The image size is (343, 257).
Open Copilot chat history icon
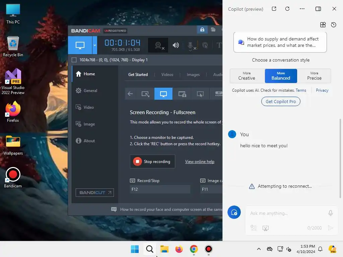pyautogui.click(x=334, y=25)
